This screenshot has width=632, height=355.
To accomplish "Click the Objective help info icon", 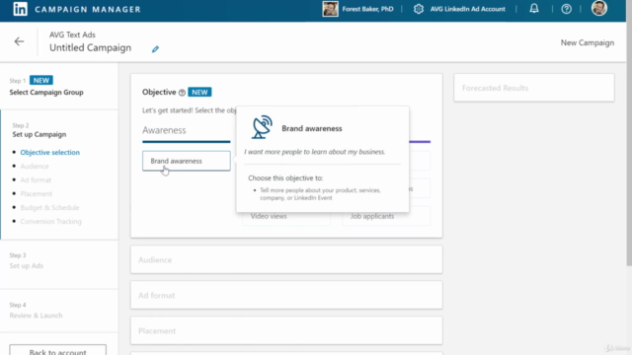I will (x=182, y=93).
